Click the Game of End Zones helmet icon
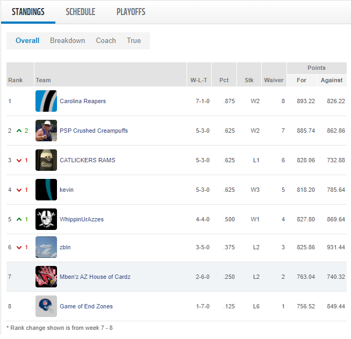The width and height of the screenshot is (351, 339). coord(46,306)
